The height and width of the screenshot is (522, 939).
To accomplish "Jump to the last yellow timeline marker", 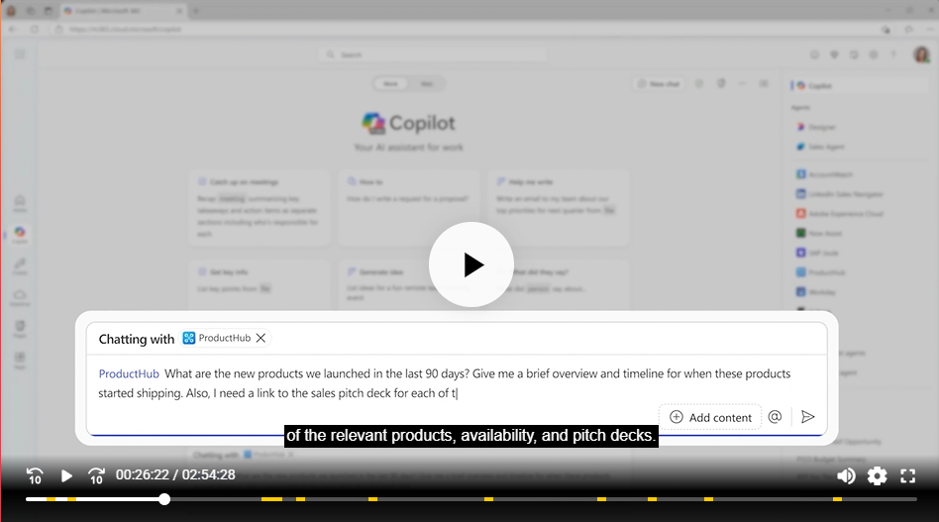I will click(837, 499).
